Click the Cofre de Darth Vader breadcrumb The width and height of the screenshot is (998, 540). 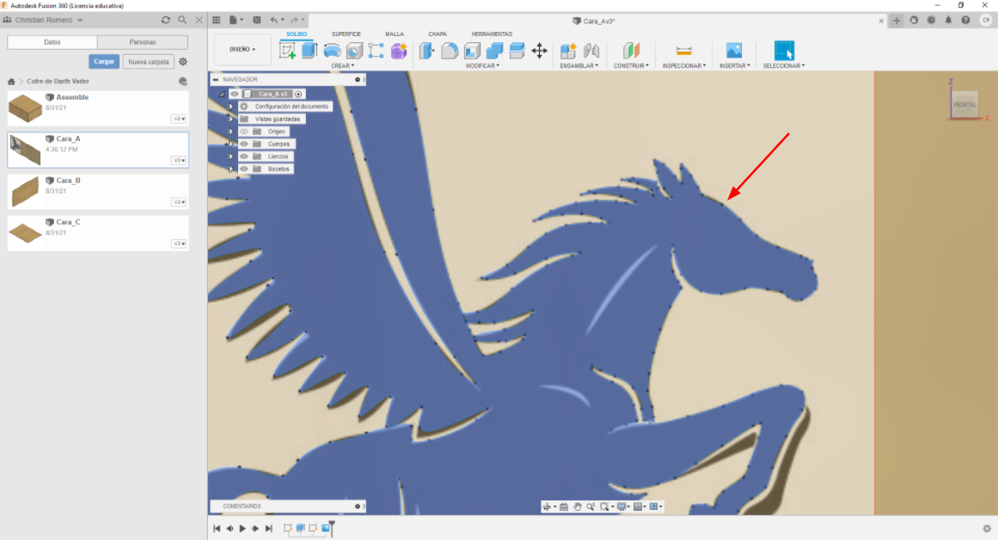(58, 82)
